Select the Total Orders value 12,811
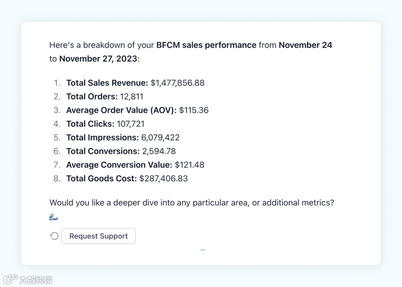The width and height of the screenshot is (402, 287). (x=131, y=97)
